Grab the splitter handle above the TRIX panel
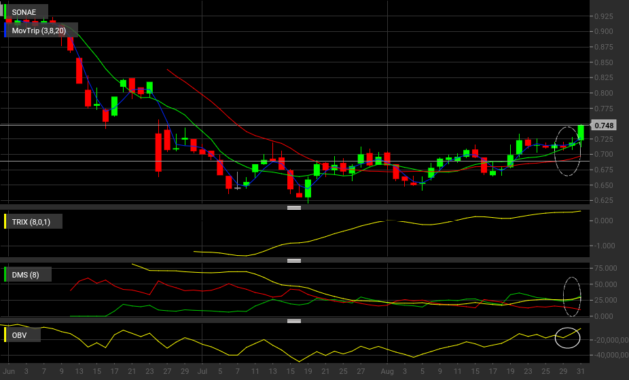This screenshot has width=629, height=380. pos(294,208)
